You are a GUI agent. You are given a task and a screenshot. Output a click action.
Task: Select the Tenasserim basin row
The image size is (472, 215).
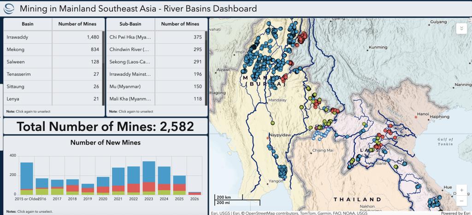pos(53,74)
